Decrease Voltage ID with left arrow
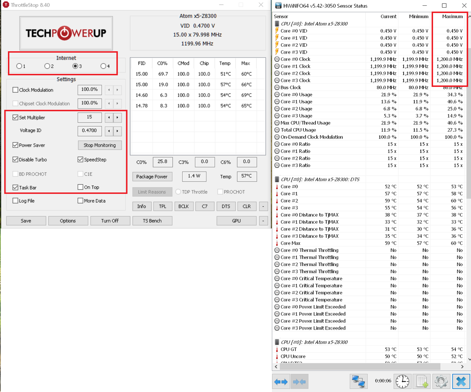Viewport: 471px width, 392px height. point(109,131)
